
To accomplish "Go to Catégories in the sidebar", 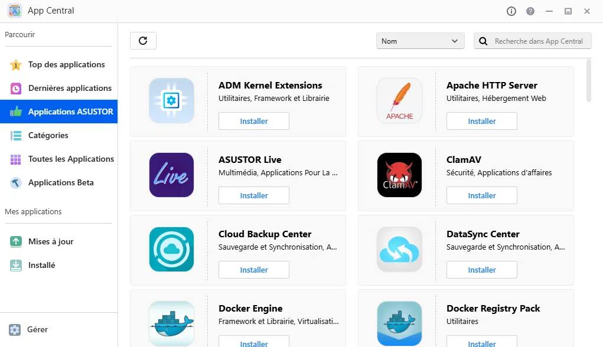I will (48, 136).
